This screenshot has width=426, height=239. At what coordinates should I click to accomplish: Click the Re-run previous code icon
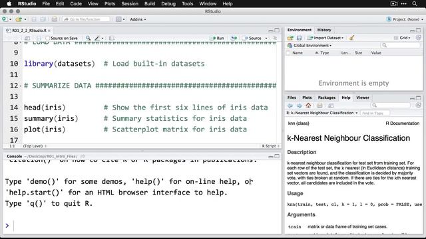234,39
